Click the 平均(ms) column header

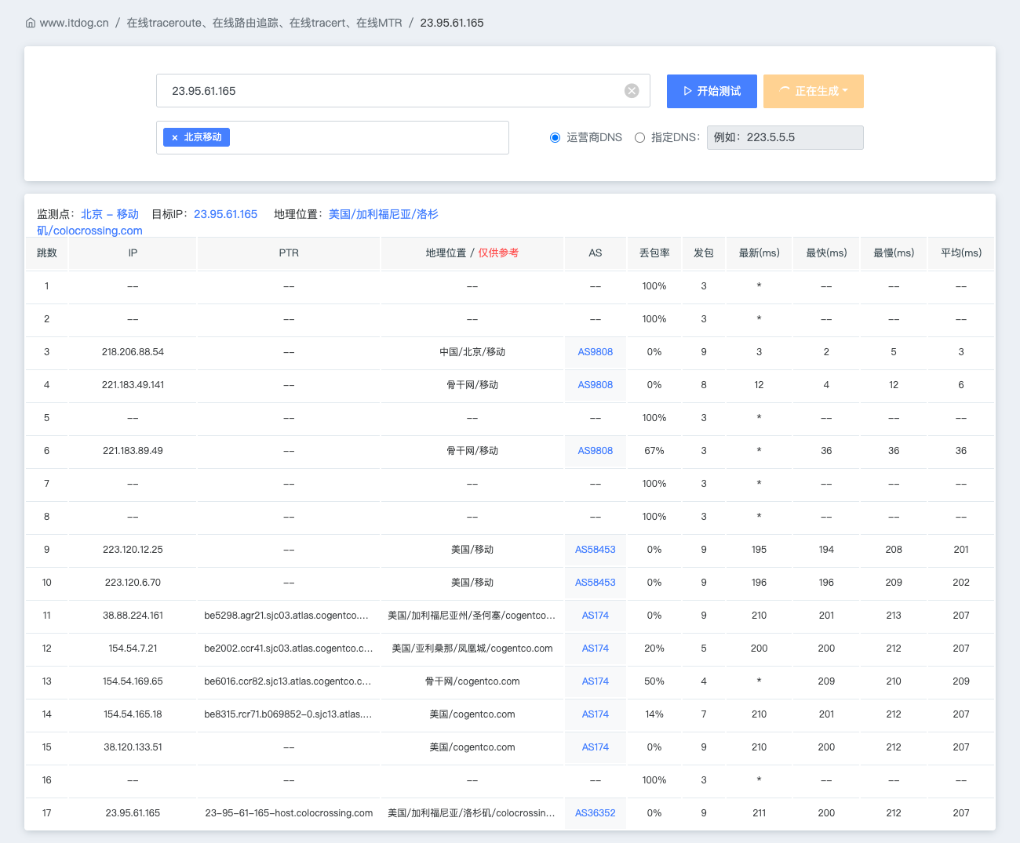[x=961, y=253]
